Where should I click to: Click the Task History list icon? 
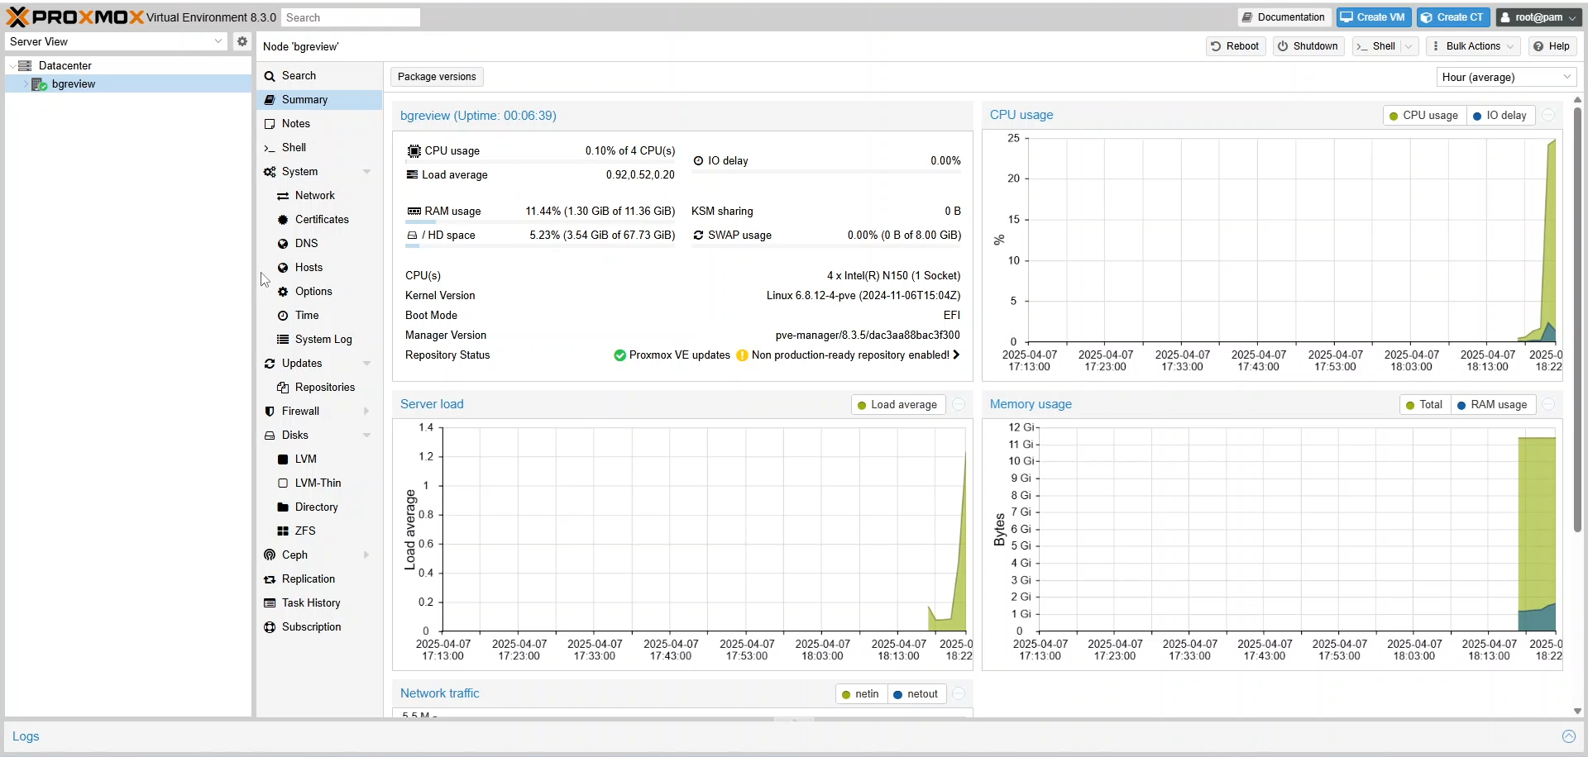click(x=270, y=603)
